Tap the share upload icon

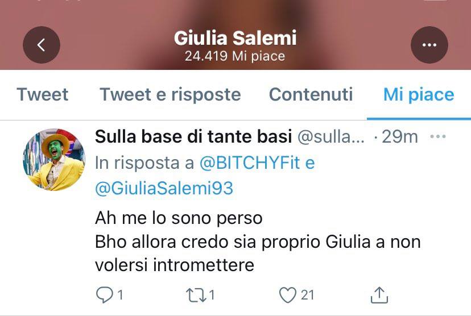click(379, 295)
